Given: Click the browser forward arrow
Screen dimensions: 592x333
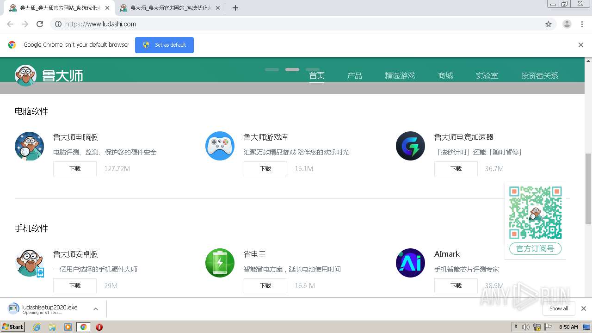Looking at the screenshot, I should [25, 24].
